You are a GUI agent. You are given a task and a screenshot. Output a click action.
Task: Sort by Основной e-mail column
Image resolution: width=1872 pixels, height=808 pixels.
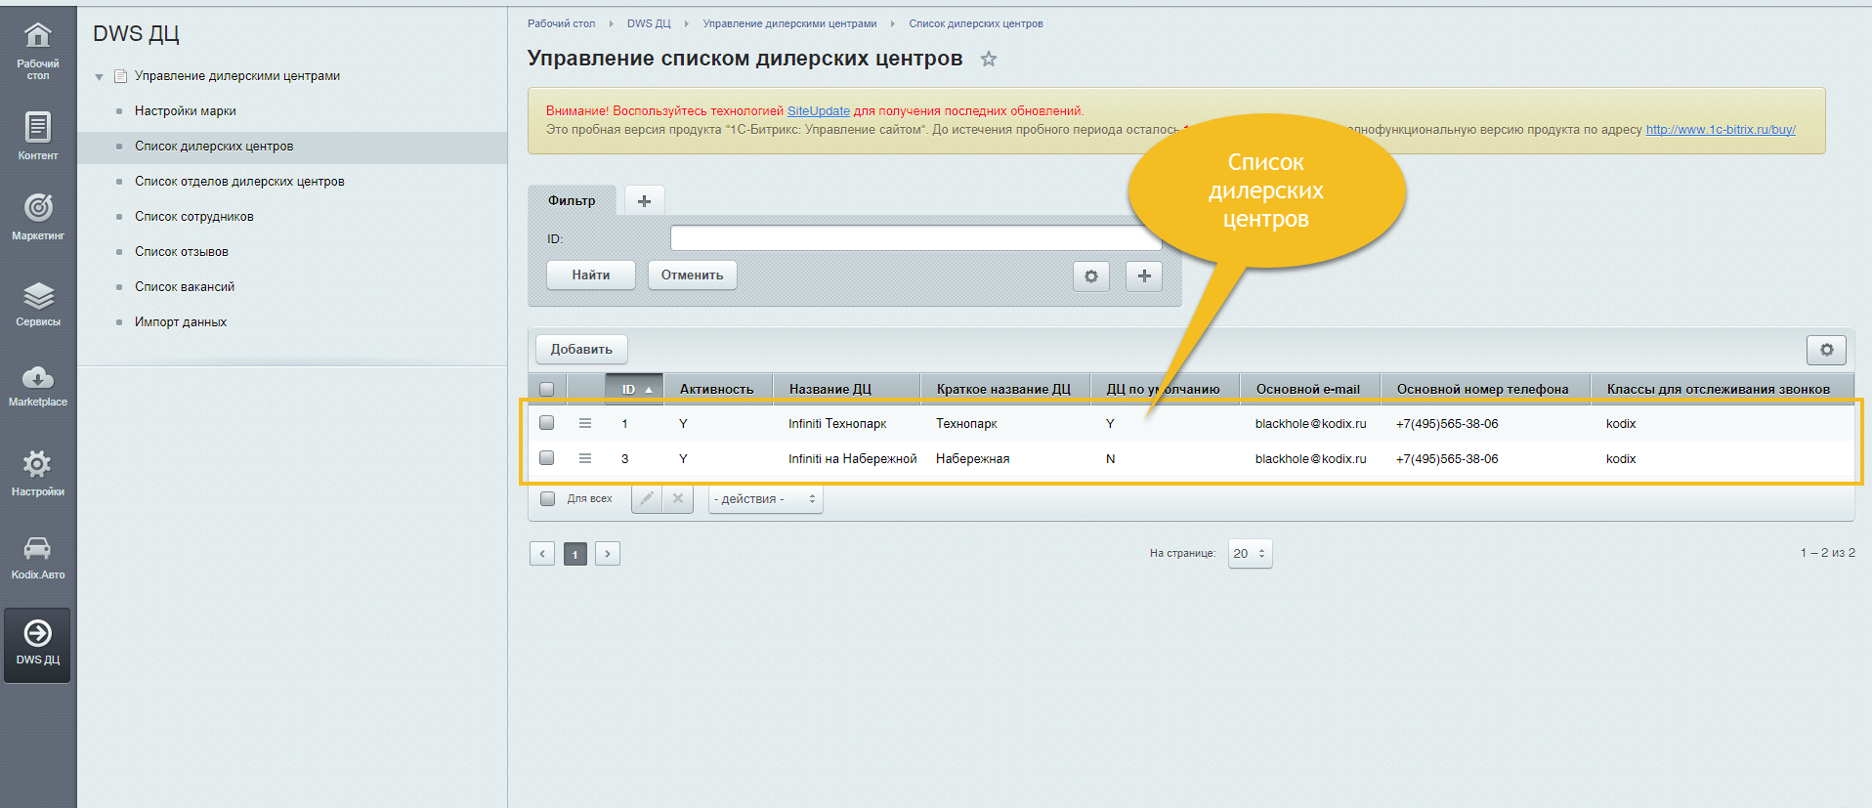tap(1308, 389)
